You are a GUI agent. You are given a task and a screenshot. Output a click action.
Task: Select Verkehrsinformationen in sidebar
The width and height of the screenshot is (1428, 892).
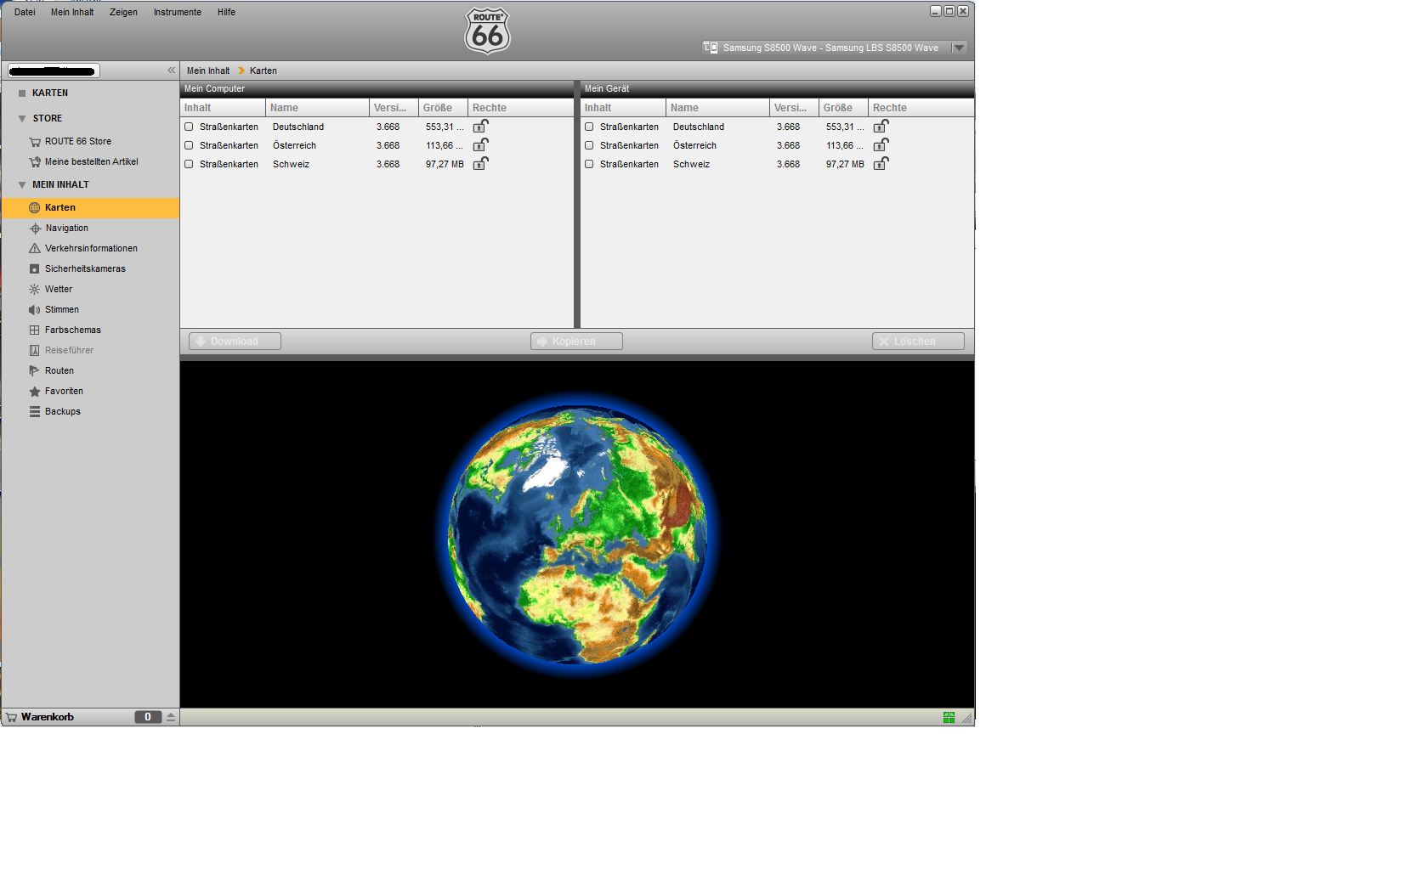tap(92, 249)
